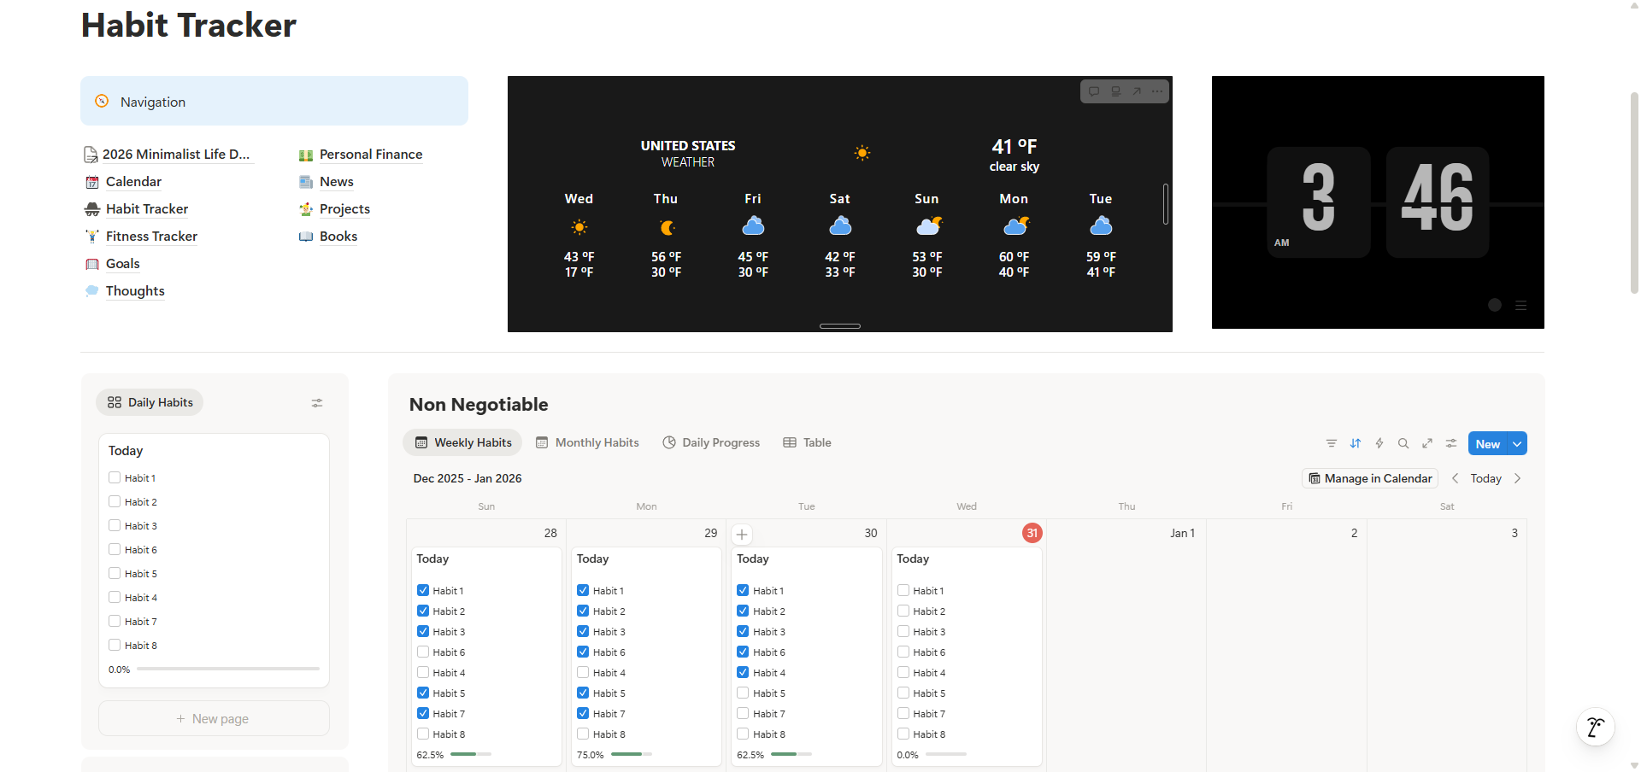Mark Habit 5 complete on December 31
Screen dimensions: 1641x772
pyautogui.click(x=903, y=693)
